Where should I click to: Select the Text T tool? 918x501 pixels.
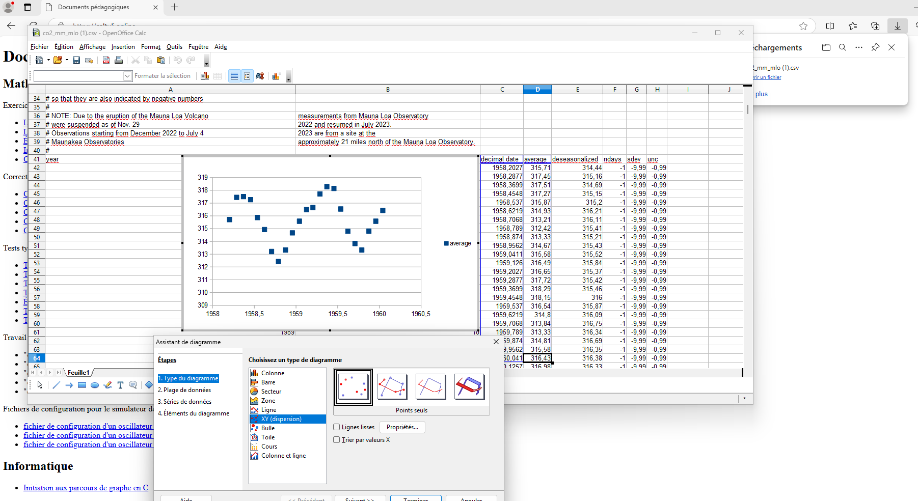[120, 385]
